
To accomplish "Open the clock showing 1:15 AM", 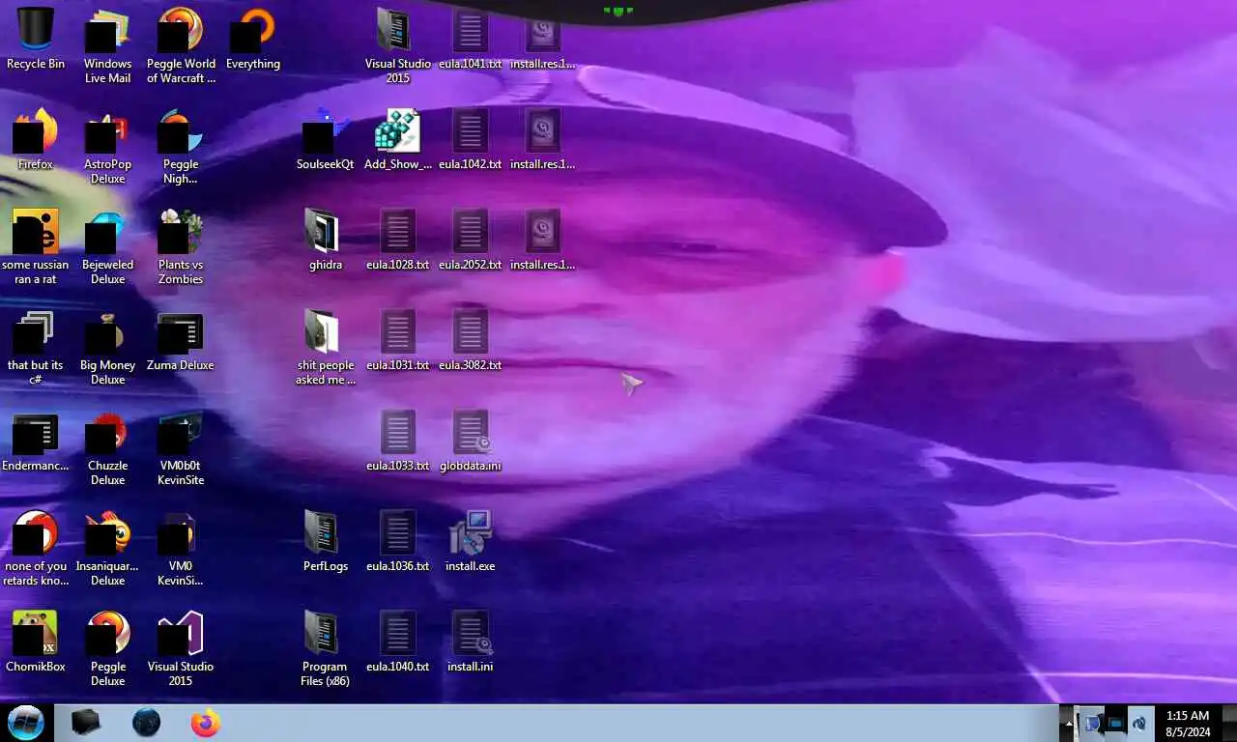I will [x=1188, y=724].
